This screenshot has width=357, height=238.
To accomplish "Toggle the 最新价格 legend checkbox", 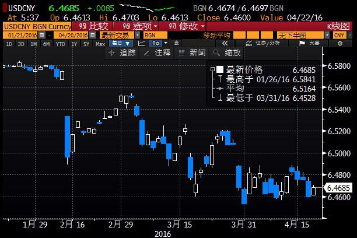I will coord(220,69).
